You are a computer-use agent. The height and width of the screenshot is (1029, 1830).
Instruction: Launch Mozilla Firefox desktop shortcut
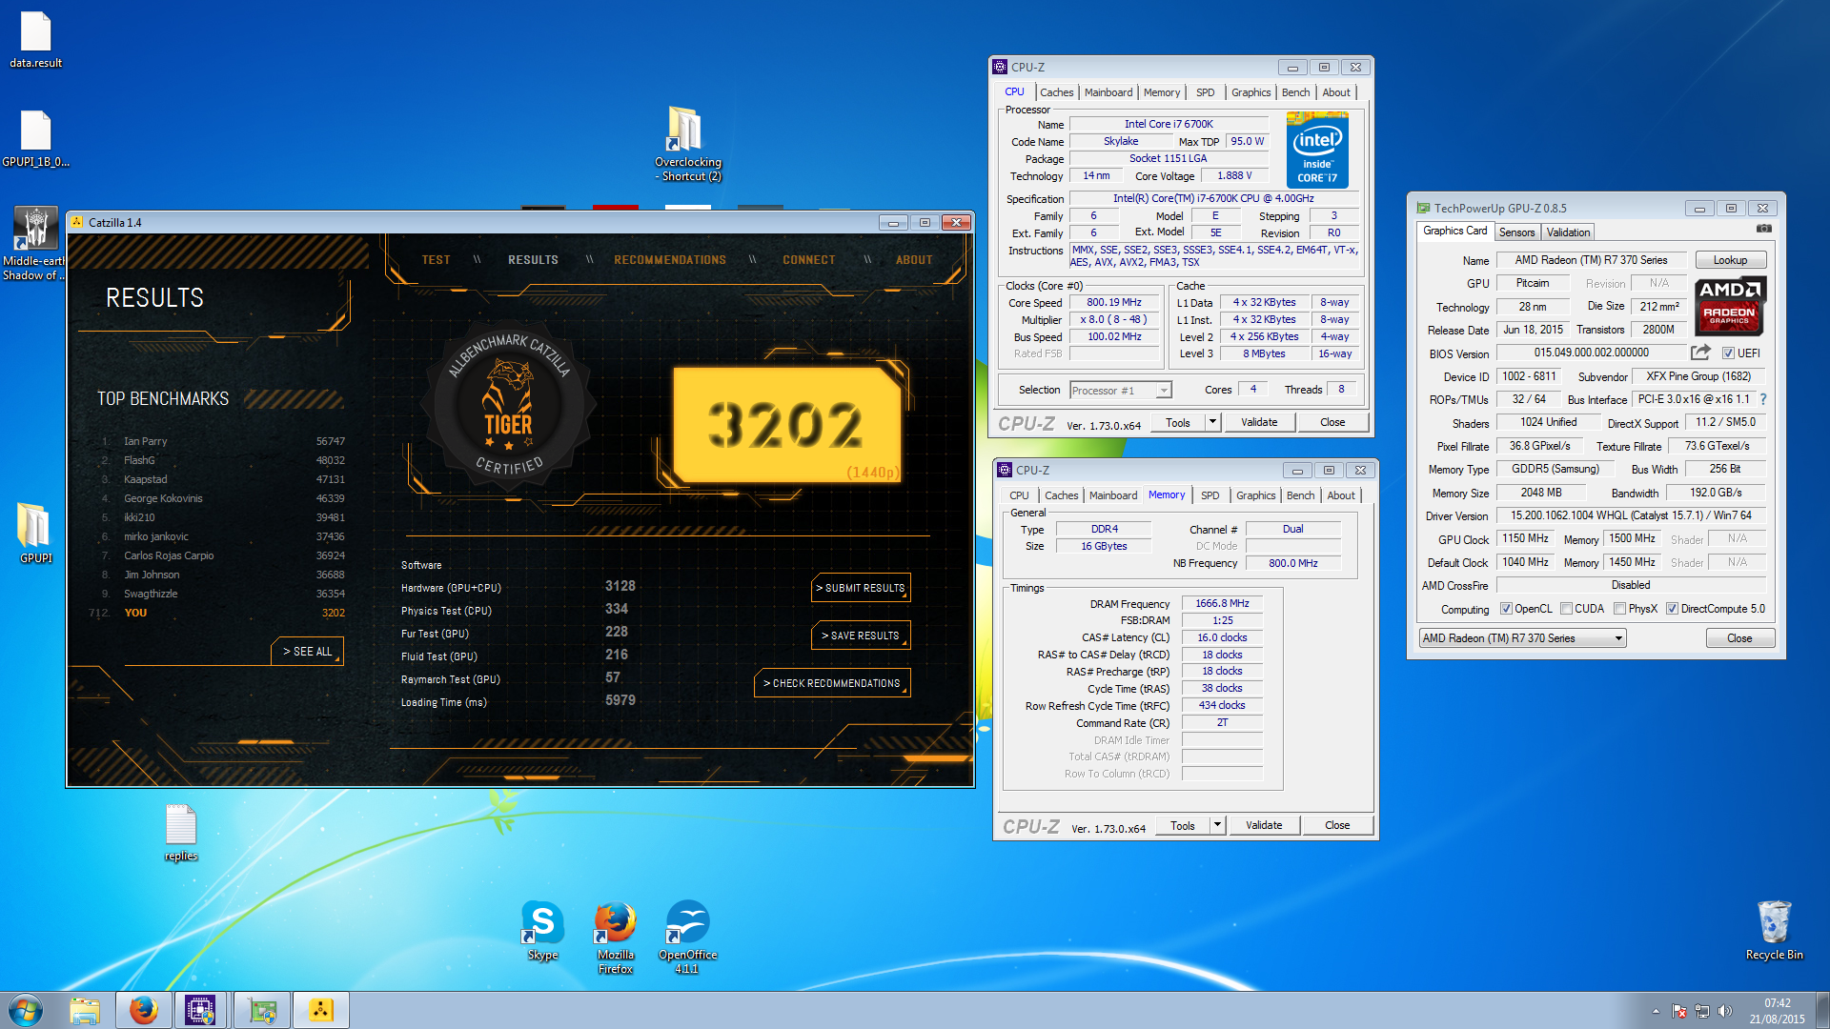click(x=616, y=938)
